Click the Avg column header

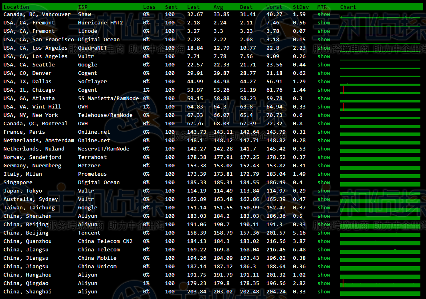coord(218,7)
